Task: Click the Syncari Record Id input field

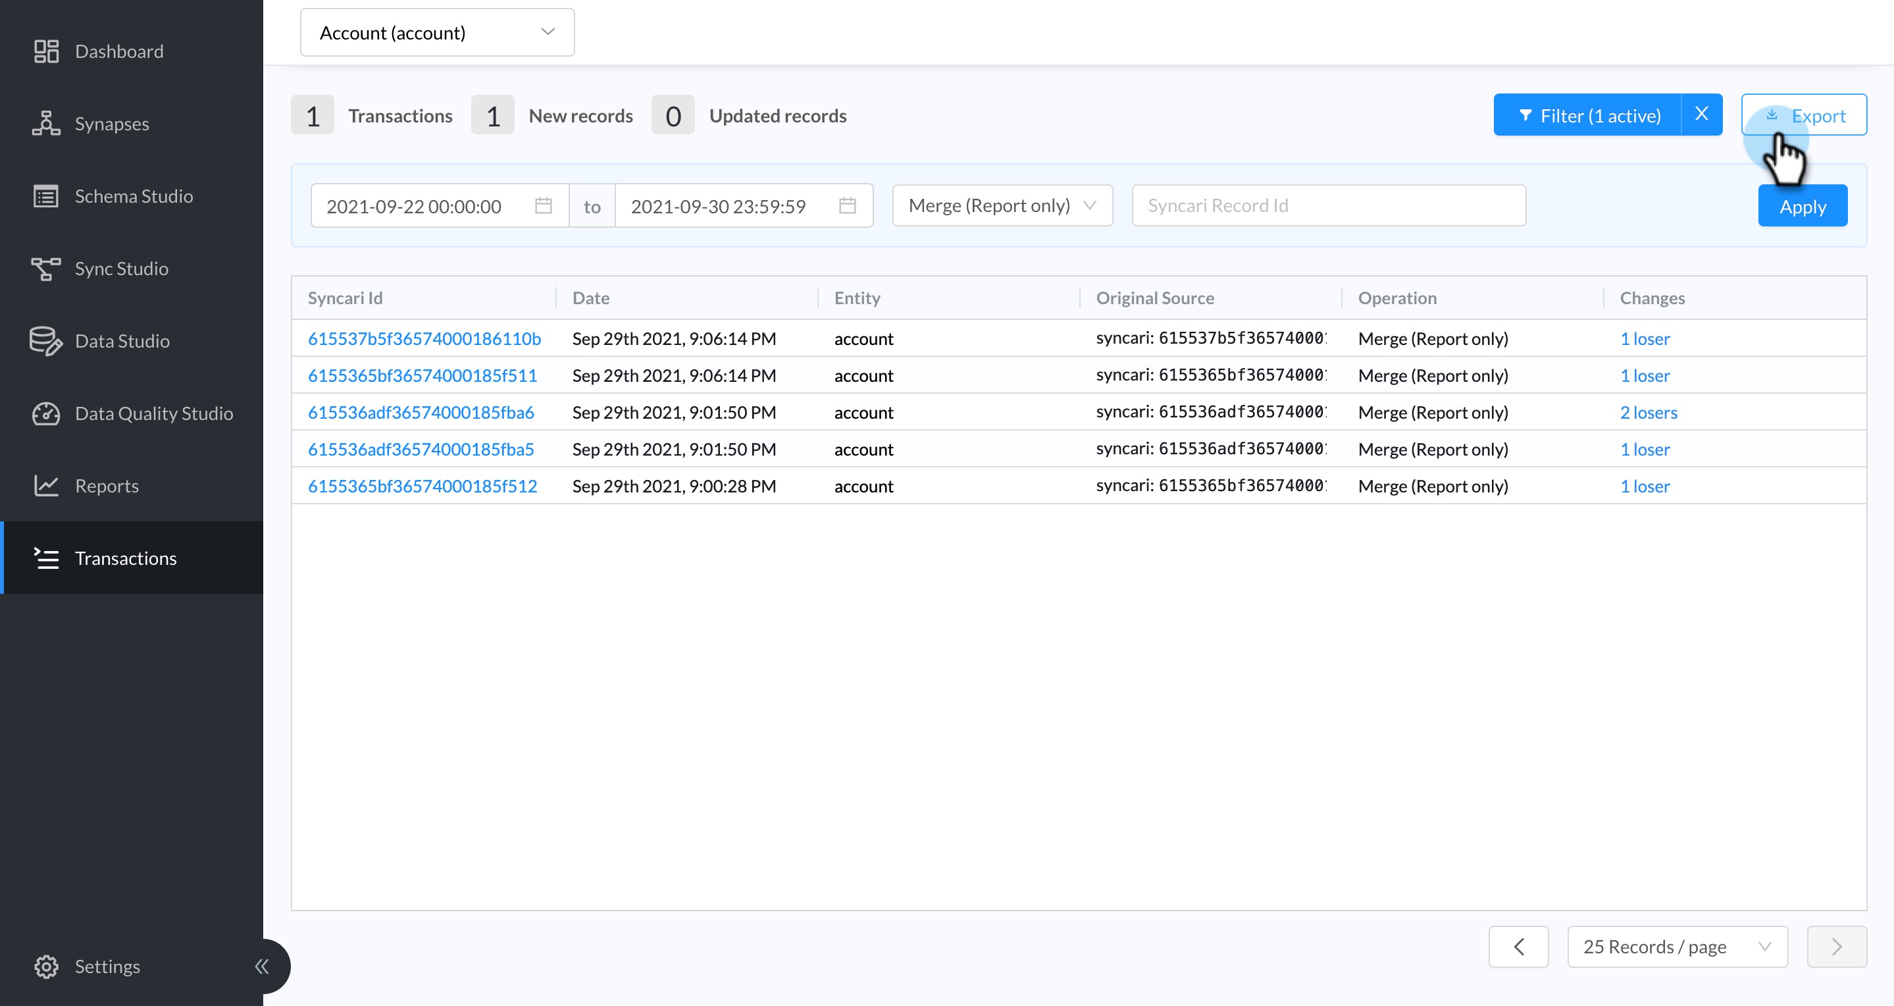Action: [1329, 206]
